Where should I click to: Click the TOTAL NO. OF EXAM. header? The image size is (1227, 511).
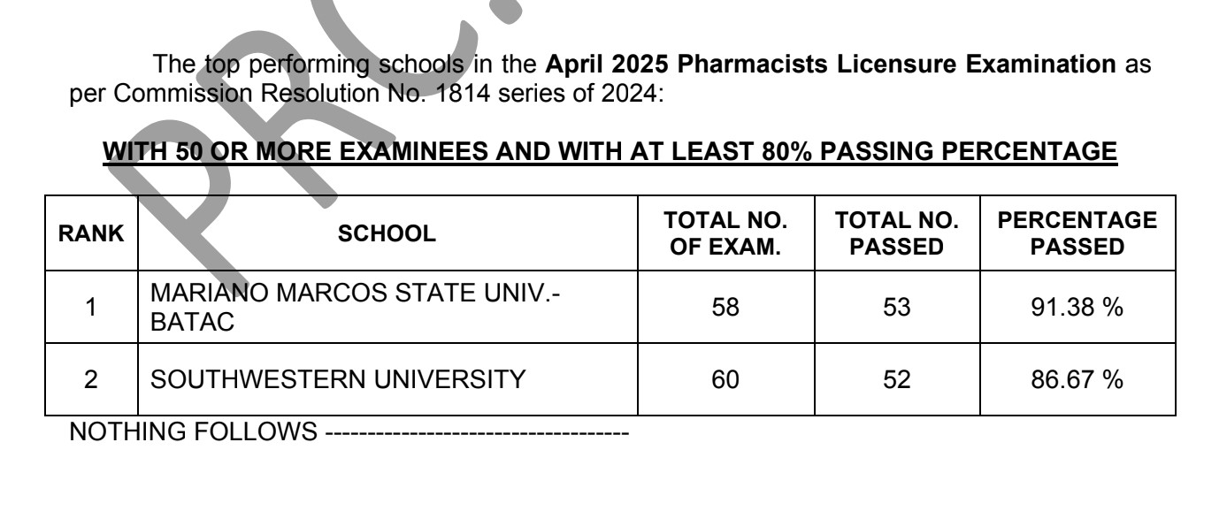tap(725, 234)
